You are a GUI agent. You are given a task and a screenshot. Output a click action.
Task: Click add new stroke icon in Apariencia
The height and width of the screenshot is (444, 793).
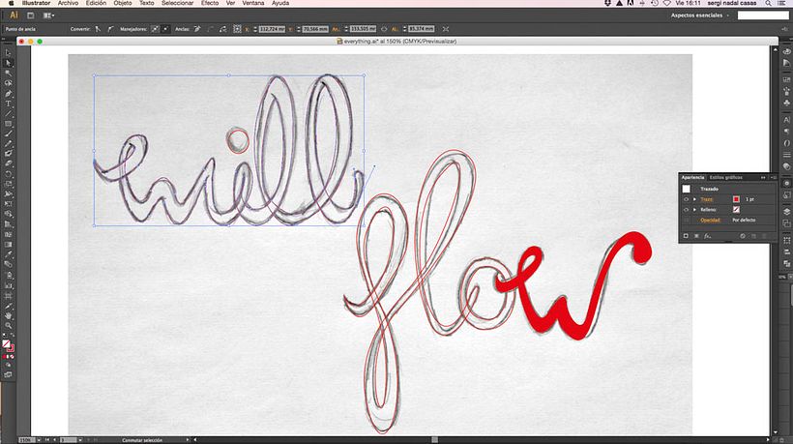685,235
